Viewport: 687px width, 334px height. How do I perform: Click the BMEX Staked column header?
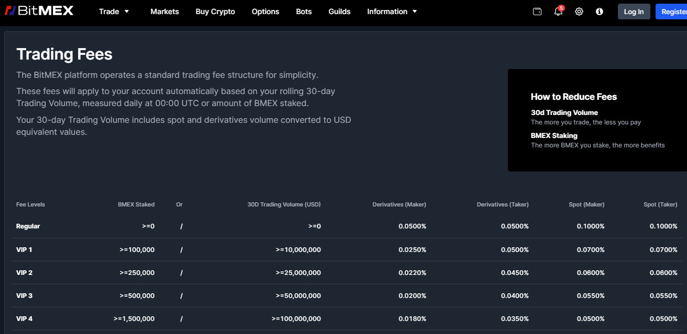pos(136,204)
